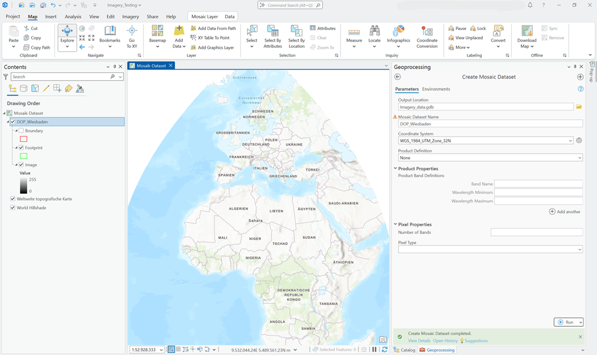Click Copy Path in Clipboard group
597x355 pixels.
(x=37, y=48)
